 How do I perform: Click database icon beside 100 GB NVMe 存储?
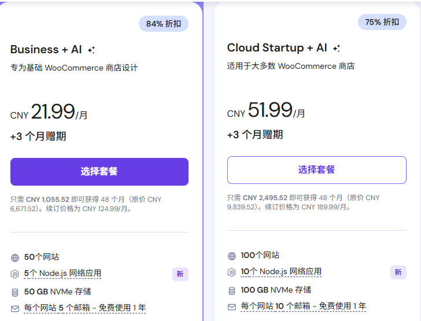tap(232, 291)
